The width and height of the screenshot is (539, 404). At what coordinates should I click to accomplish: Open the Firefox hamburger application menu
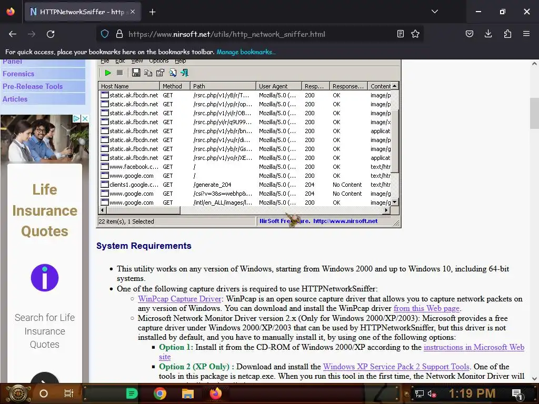(526, 34)
